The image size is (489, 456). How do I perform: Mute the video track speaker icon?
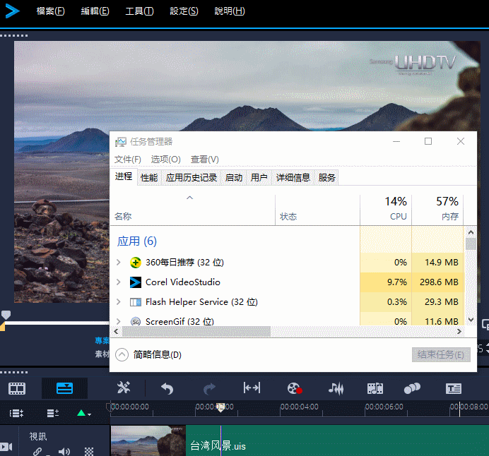coord(64,451)
